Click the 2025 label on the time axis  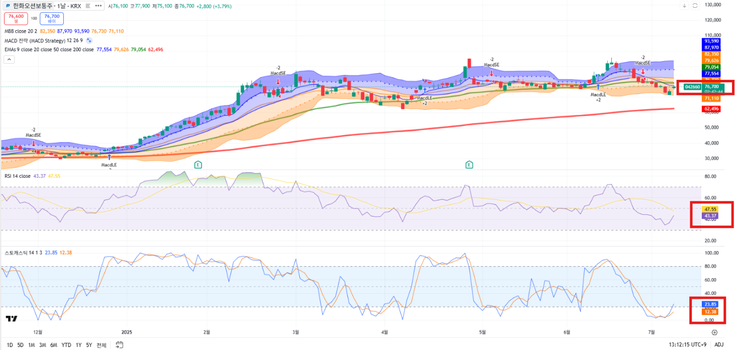click(x=127, y=332)
